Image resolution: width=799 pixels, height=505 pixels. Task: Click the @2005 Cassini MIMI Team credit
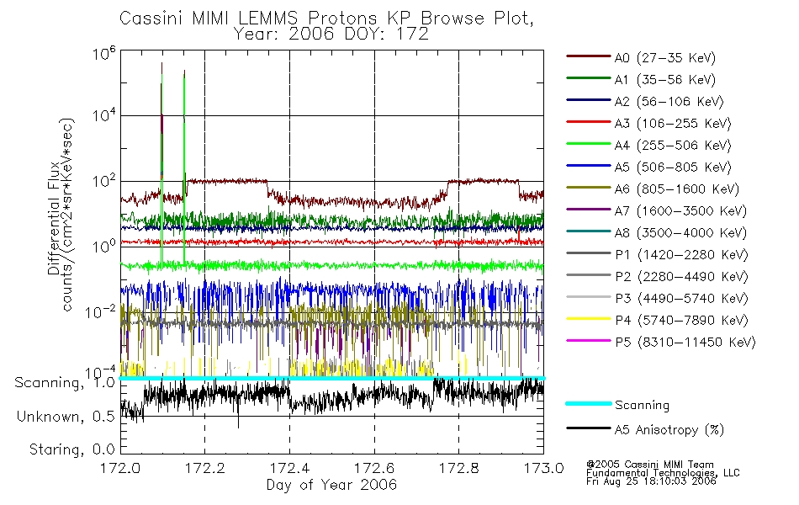[649, 465]
